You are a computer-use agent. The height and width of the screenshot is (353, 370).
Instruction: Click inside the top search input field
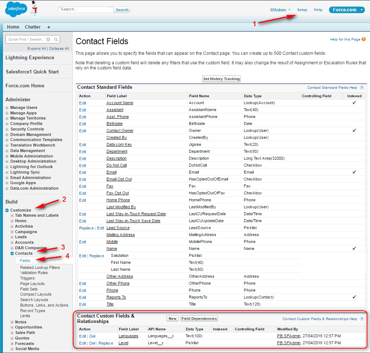pos(86,10)
